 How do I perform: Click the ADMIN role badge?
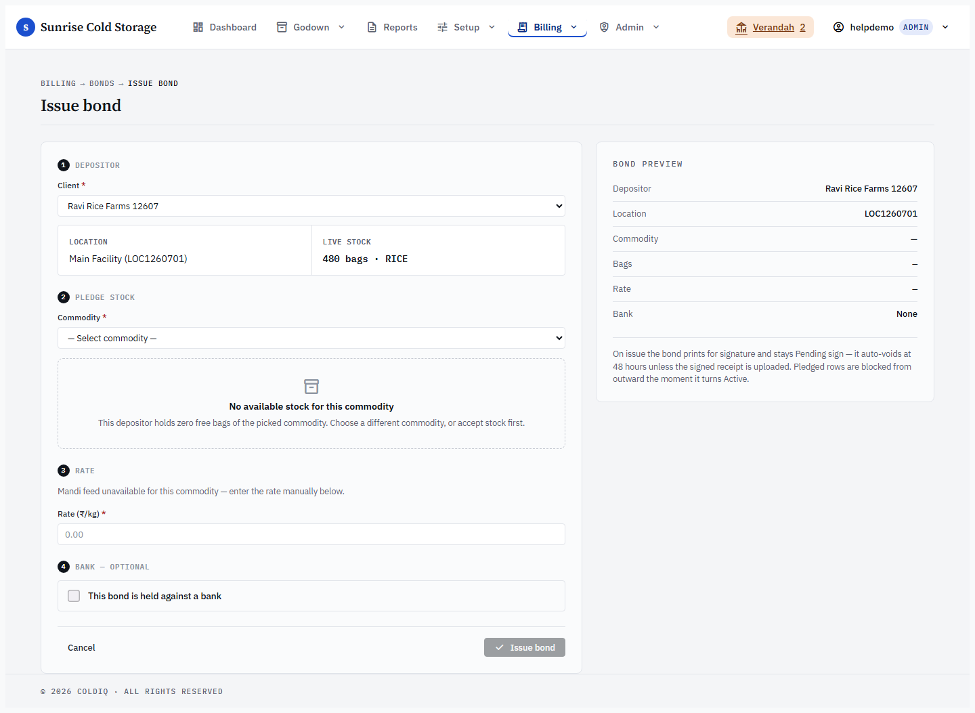(x=916, y=27)
